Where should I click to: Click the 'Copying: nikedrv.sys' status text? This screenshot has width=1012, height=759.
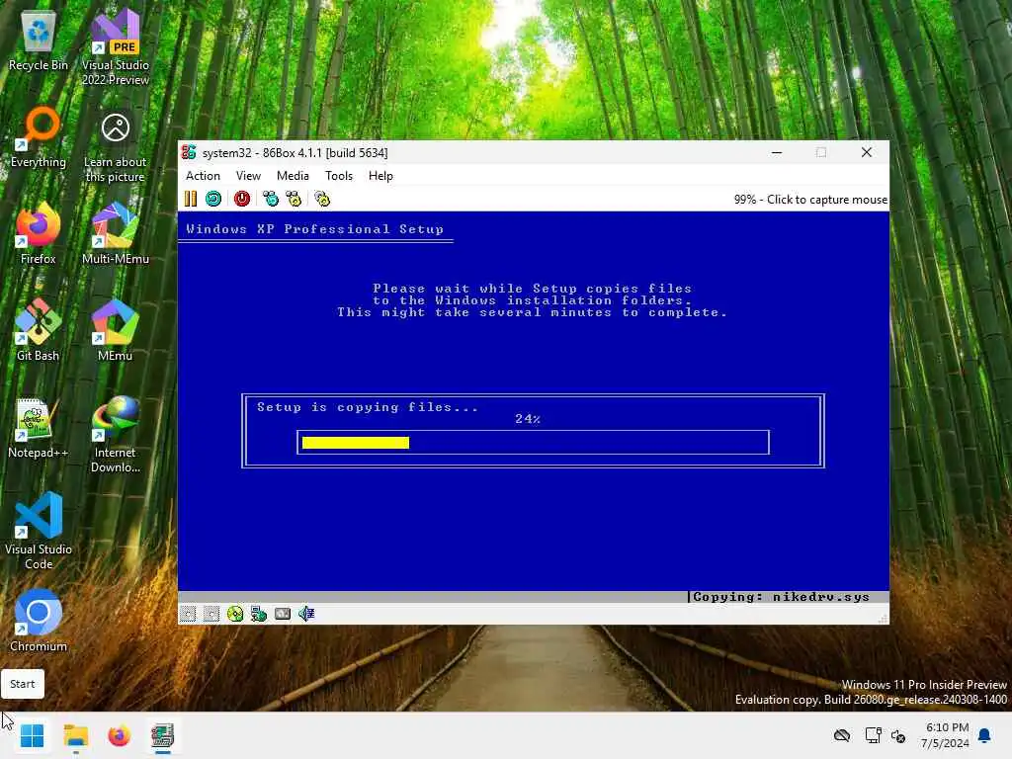click(x=781, y=597)
